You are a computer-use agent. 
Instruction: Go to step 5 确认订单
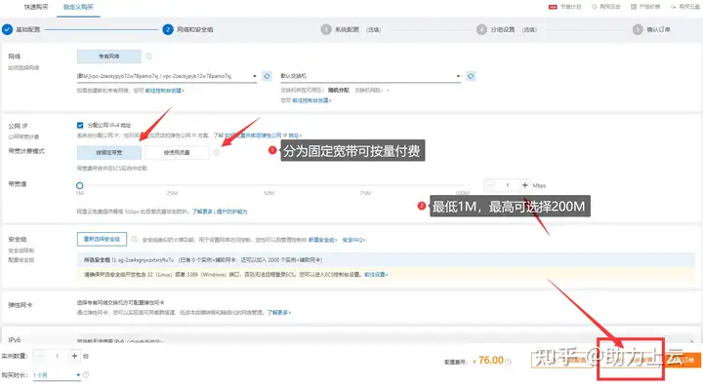coord(658,29)
